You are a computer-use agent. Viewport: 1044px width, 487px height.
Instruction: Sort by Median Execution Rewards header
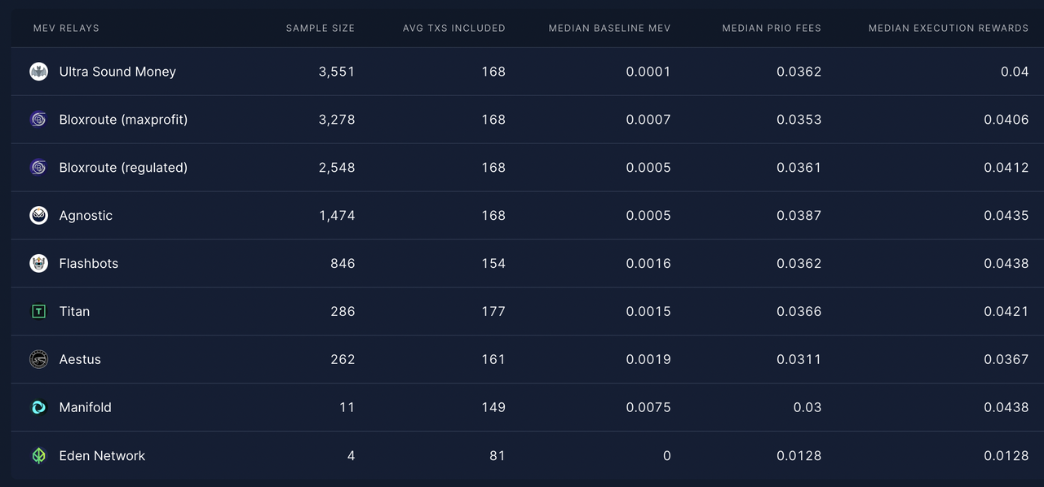click(x=948, y=29)
